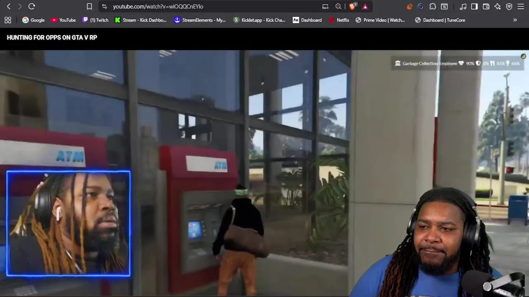The height and width of the screenshot is (297, 529).
Task: Open the orange extension icon in toolbar
Action: coord(410,6)
